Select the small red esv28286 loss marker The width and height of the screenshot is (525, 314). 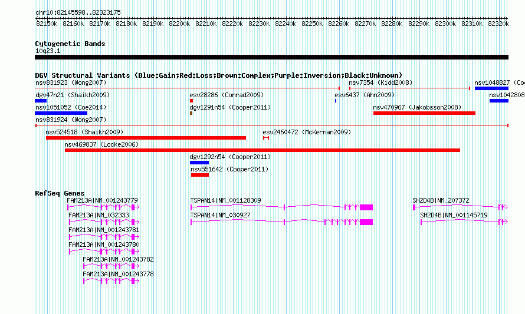[191, 101]
